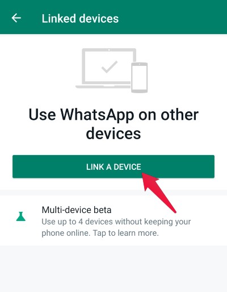Go back using the header arrow
The height and width of the screenshot is (292, 227).
16,18
